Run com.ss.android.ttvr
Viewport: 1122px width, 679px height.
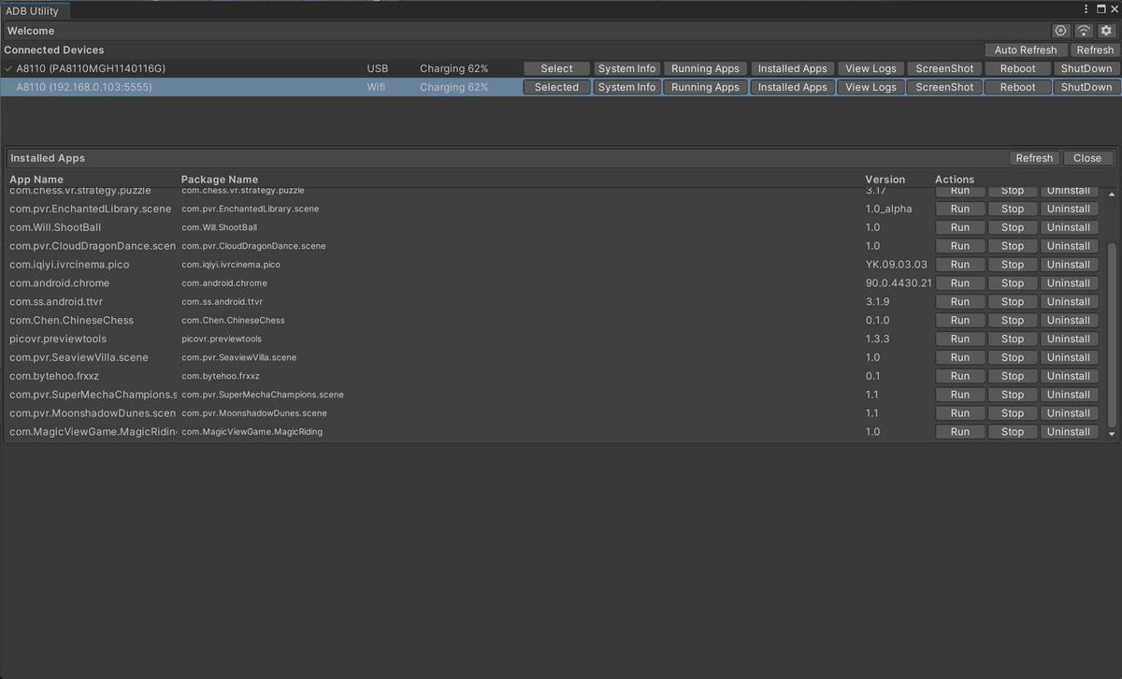pos(960,302)
